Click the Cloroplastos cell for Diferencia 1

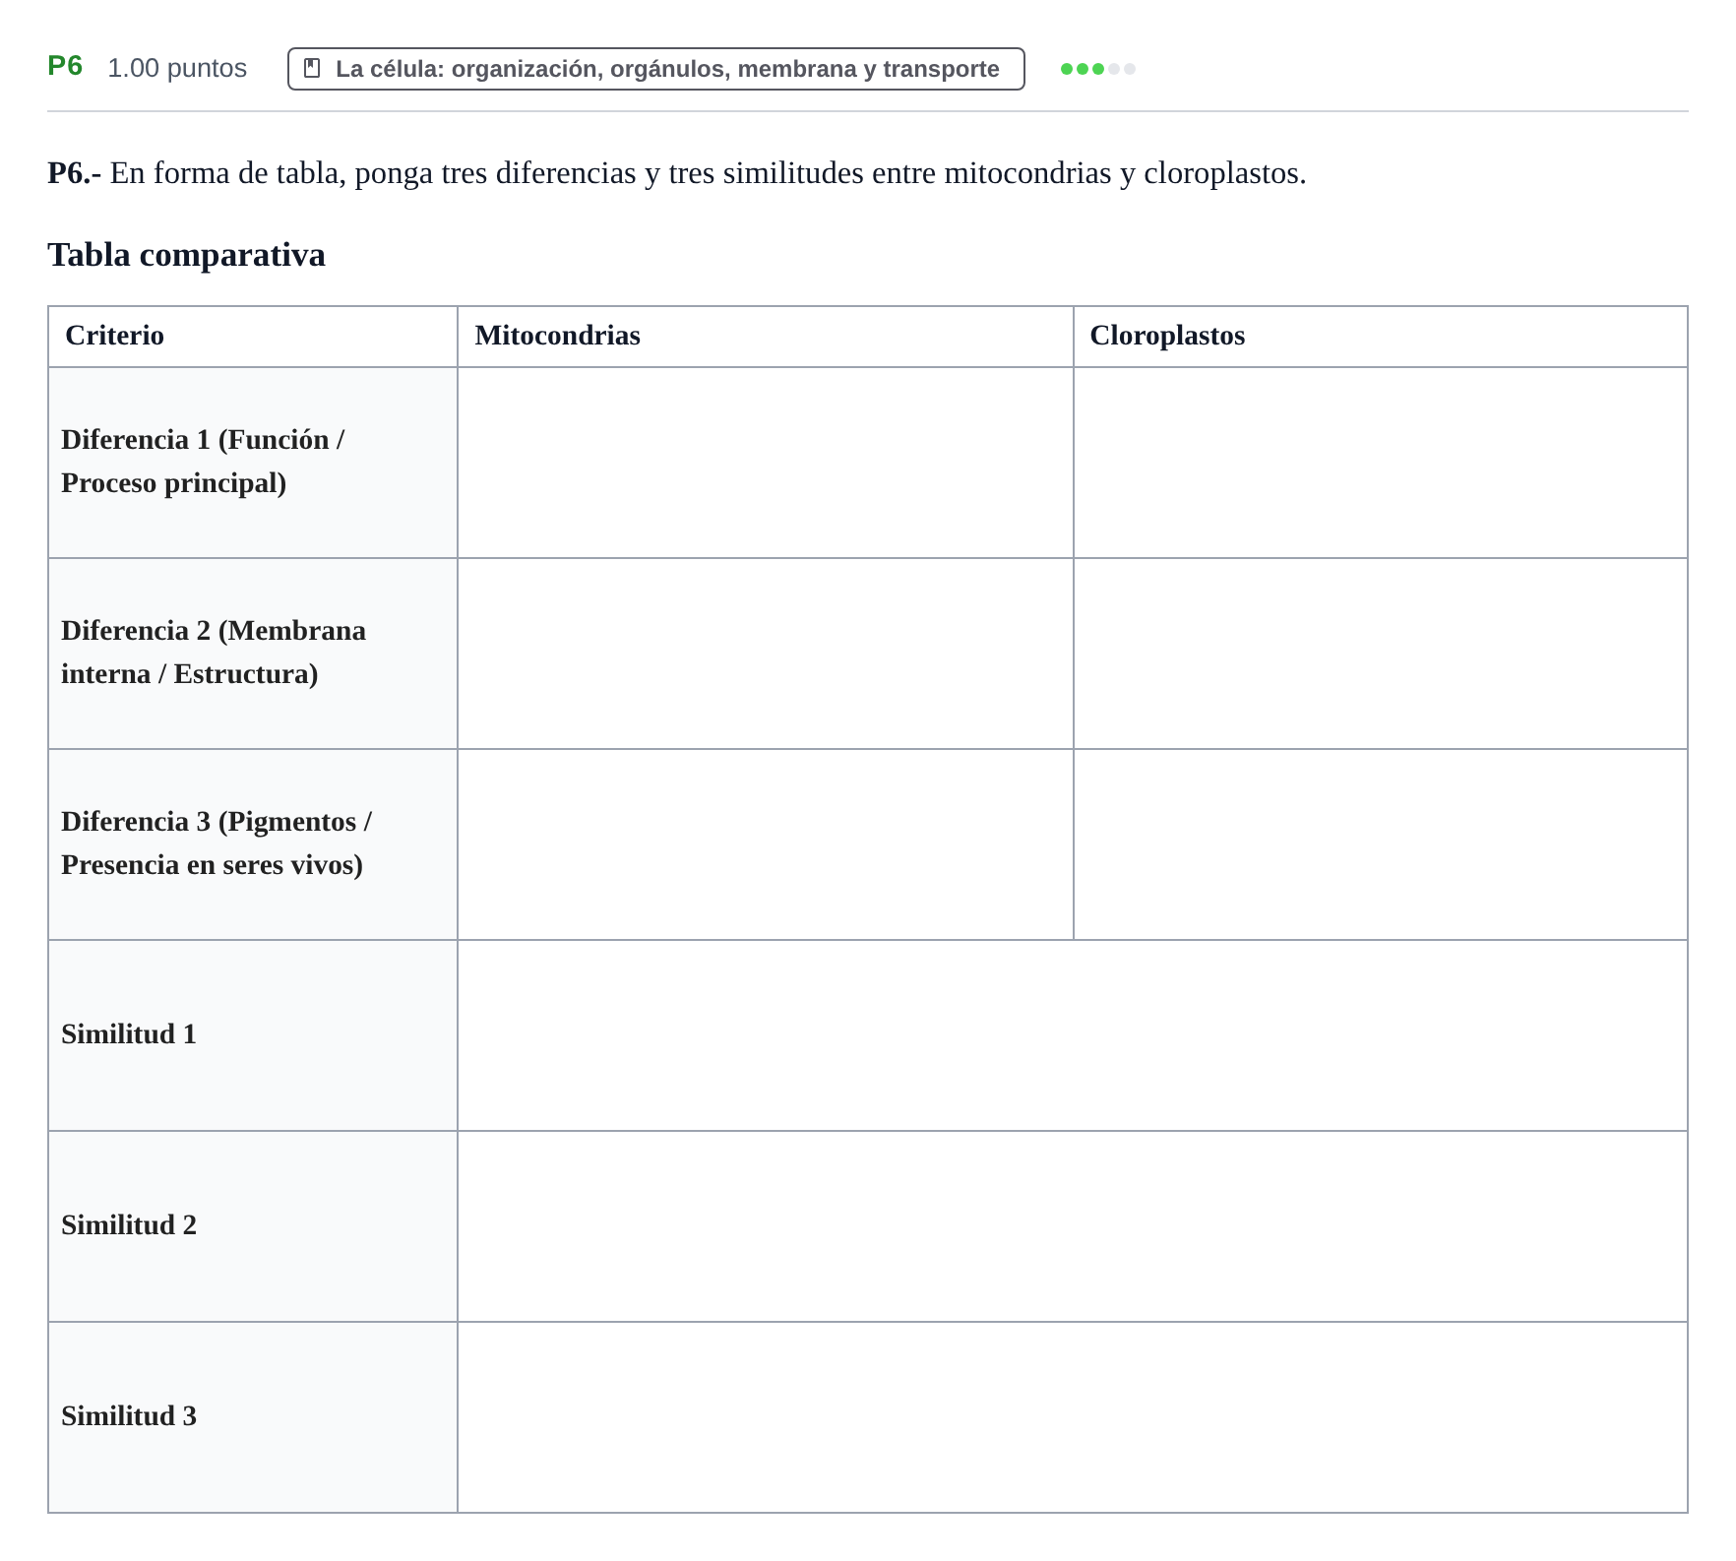coord(1381,463)
